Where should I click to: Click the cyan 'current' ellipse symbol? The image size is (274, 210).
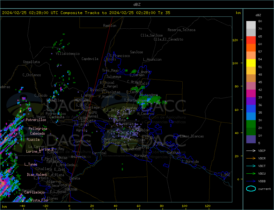pos(251,189)
